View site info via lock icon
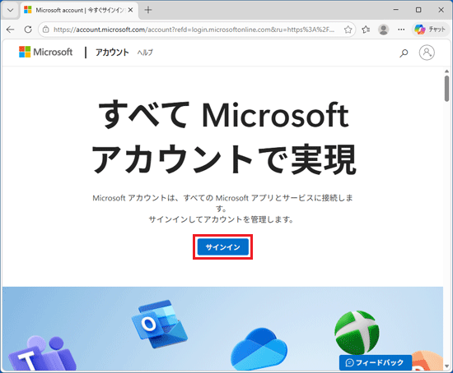453x373 pixels. click(46, 30)
